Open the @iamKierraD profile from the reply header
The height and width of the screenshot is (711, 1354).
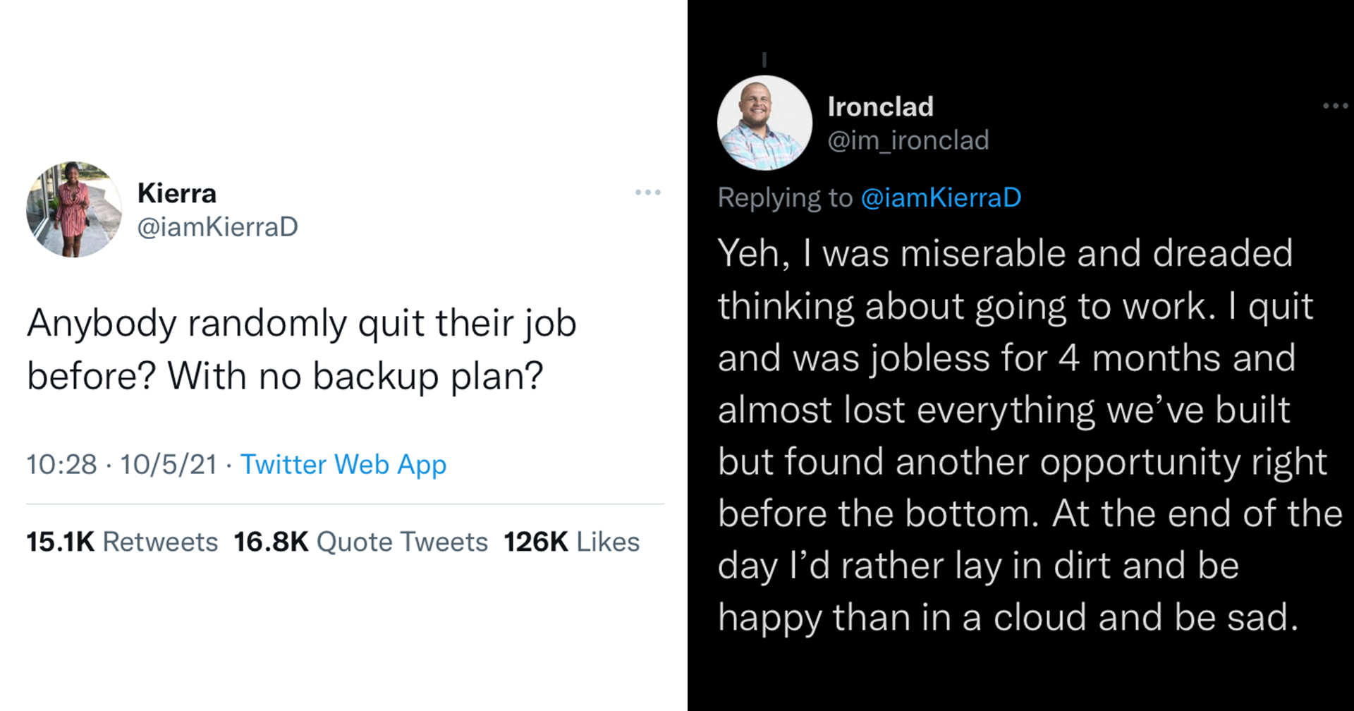coord(941,197)
